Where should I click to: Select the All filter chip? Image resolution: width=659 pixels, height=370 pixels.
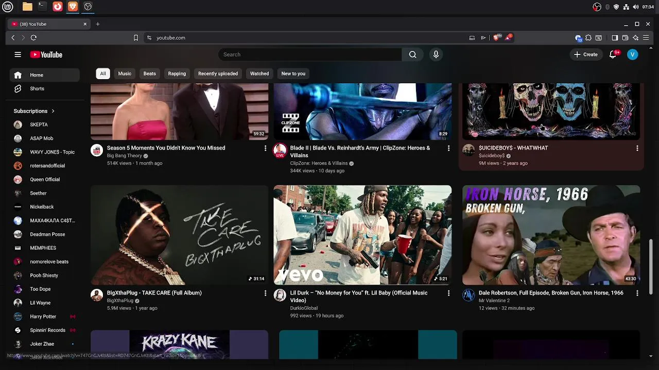(x=103, y=73)
